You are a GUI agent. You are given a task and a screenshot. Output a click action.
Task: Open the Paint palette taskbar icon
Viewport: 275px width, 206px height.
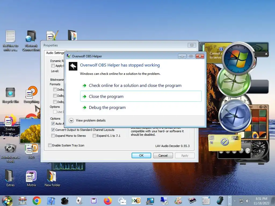point(178,201)
